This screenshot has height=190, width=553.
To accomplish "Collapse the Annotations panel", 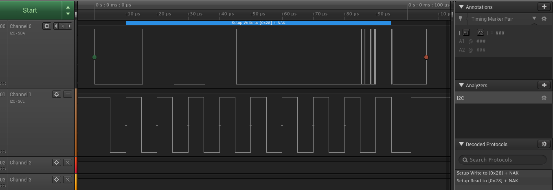I will tap(461, 7).
